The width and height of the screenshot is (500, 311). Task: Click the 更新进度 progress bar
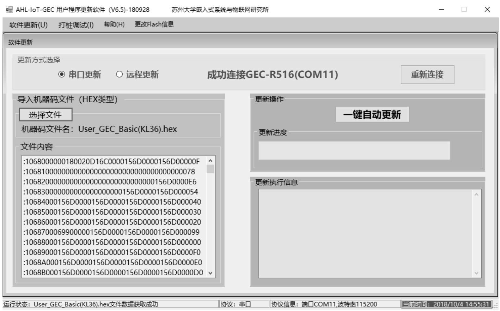(354, 150)
